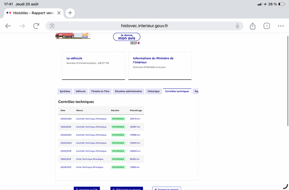Select the date 24/04/2014
This screenshot has width=289, height=190.
click(x=66, y=167)
